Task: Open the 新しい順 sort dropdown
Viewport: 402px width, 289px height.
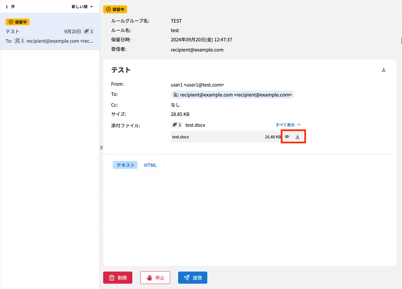Action: (82, 7)
